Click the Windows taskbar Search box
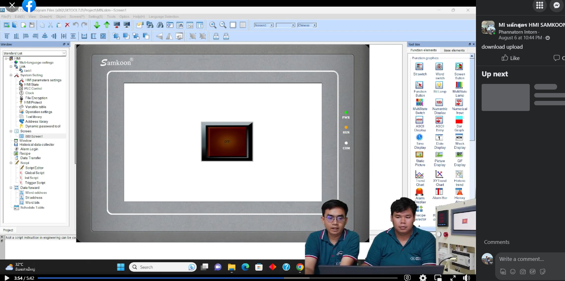Image resolution: width=565 pixels, height=281 pixels. point(163,267)
